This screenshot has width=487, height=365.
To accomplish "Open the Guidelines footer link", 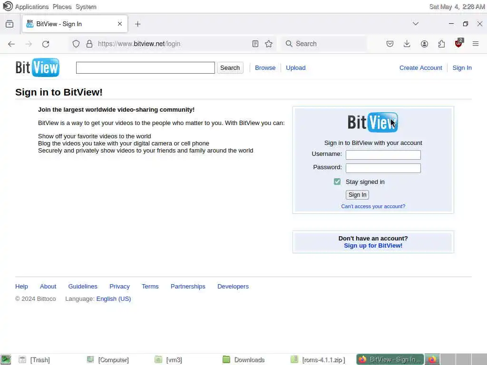I will (x=83, y=287).
